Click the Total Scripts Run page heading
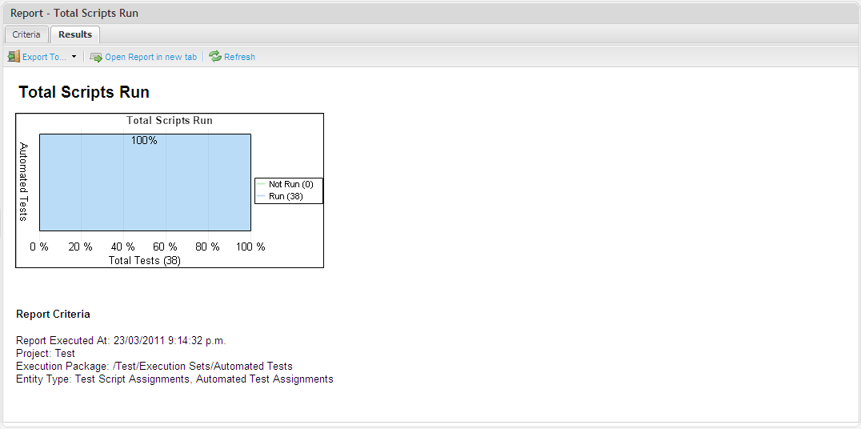861x429 pixels. [84, 92]
